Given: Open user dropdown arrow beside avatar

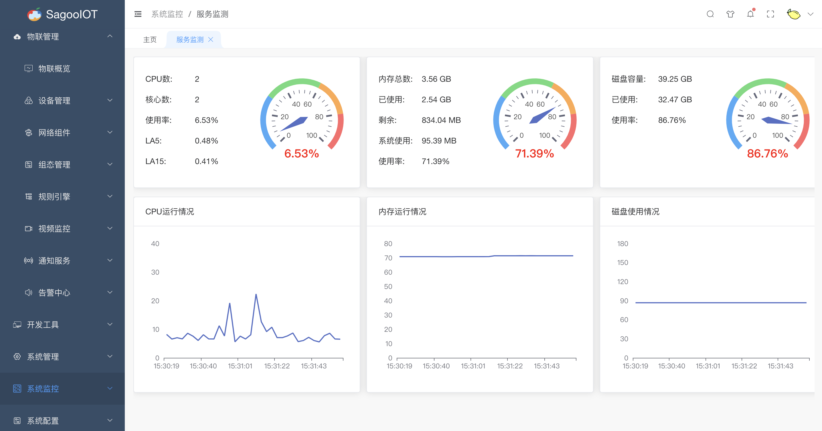Looking at the screenshot, I should pyautogui.click(x=811, y=14).
